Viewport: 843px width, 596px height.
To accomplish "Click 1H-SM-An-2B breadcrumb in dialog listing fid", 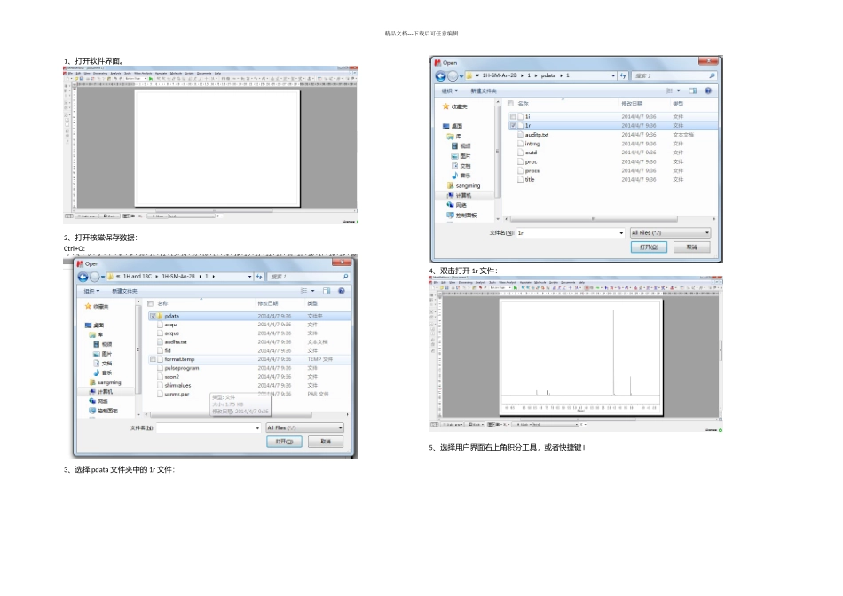I will pos(178,276).
